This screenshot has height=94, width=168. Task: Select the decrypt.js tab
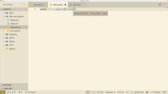(x=58, y=5)
